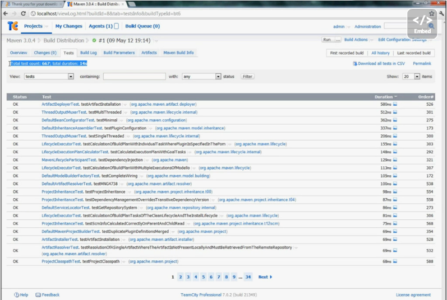This screenshot has width=447, height=300.
Task: Open duration graph icon for the 113ms test
Action: point(395,168)
